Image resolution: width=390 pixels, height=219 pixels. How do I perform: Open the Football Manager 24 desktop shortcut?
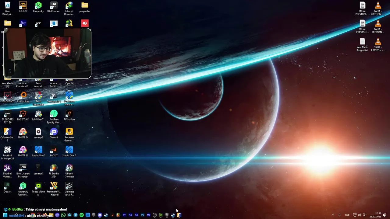tap(7, 171)
